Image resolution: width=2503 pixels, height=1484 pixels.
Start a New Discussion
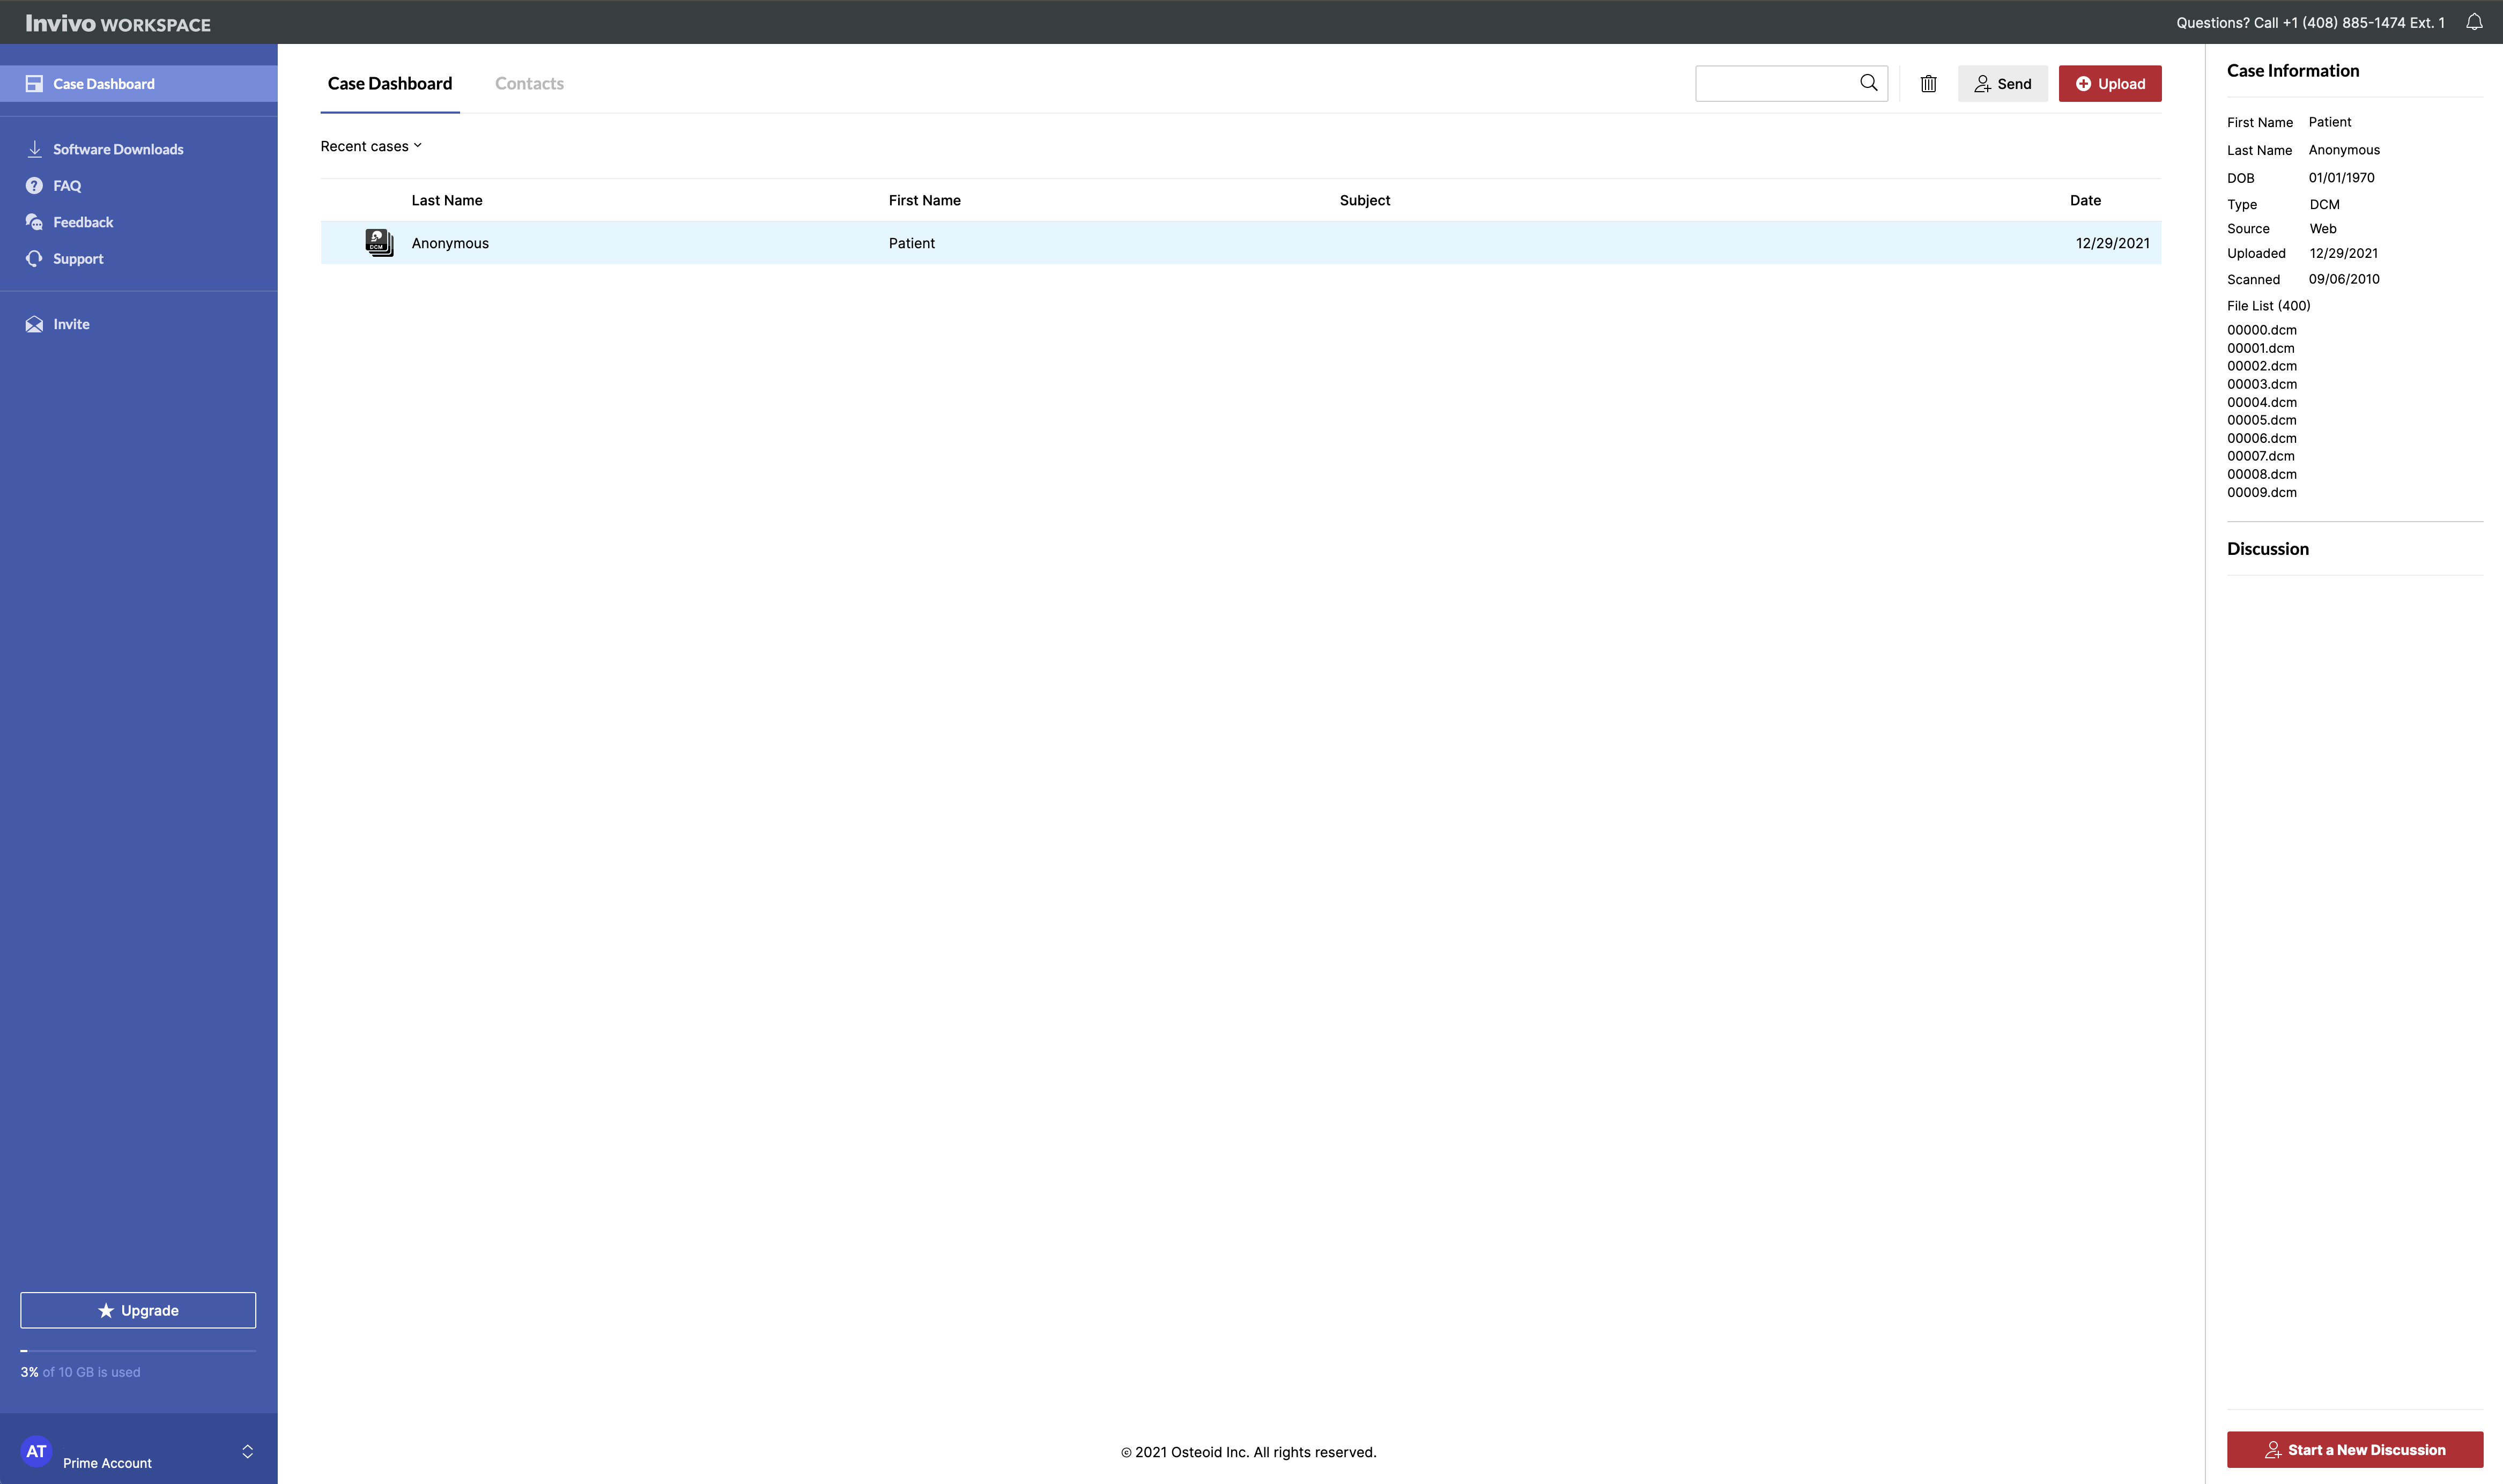(x=2355, y=1449)
